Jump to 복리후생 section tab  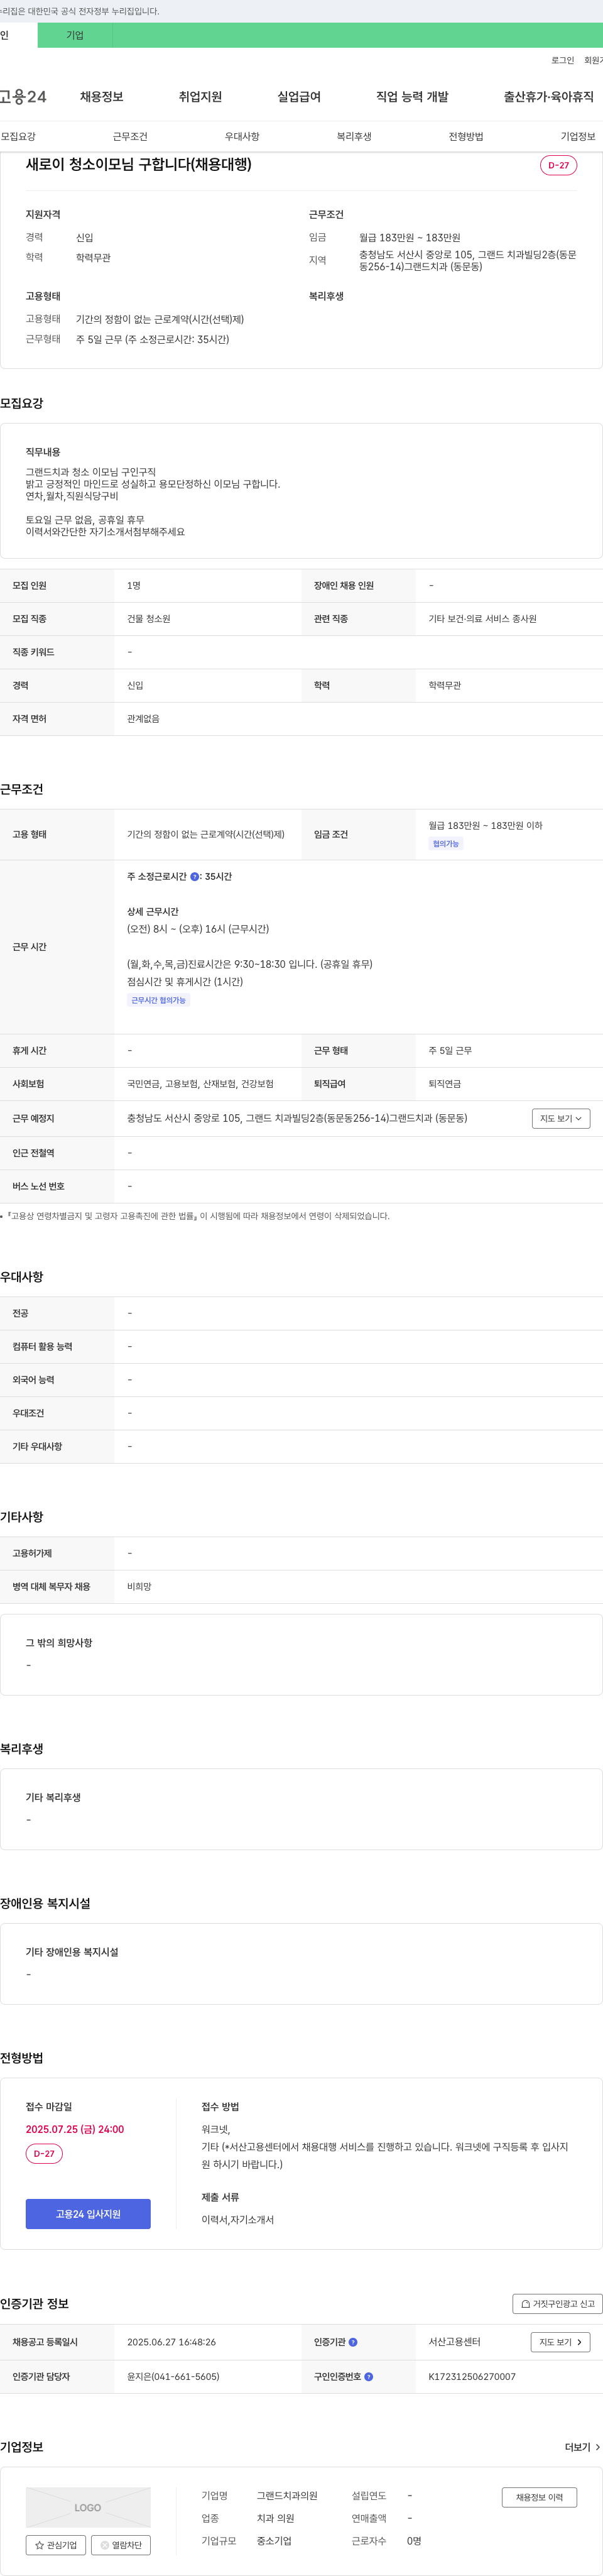coord(354,136)
